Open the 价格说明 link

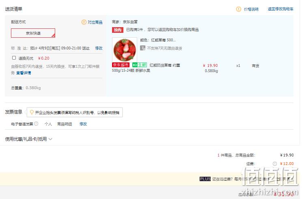coord(251,9)
